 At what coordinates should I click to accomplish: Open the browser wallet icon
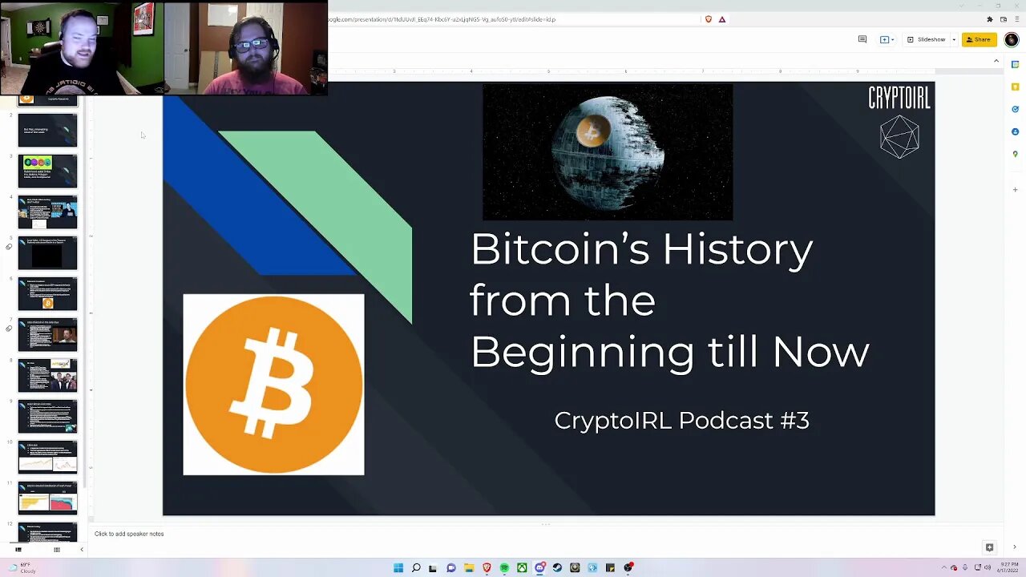(x=1002, y=19)
